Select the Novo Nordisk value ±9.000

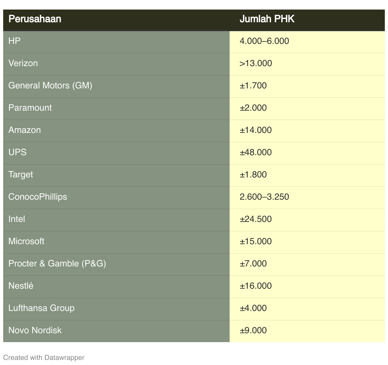[253, 330]
